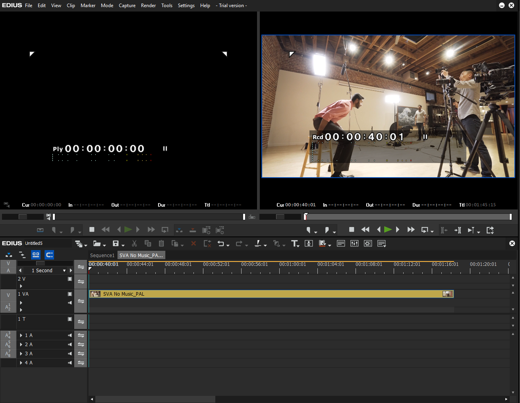Click the Cut (scissors) icon in timeline toolbar
The width and height of the screenshot is (520, 403).
pyautogui.click(x=134, y=243)
